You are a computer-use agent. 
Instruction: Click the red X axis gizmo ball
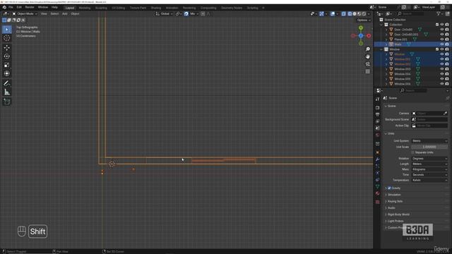point(369,36)
